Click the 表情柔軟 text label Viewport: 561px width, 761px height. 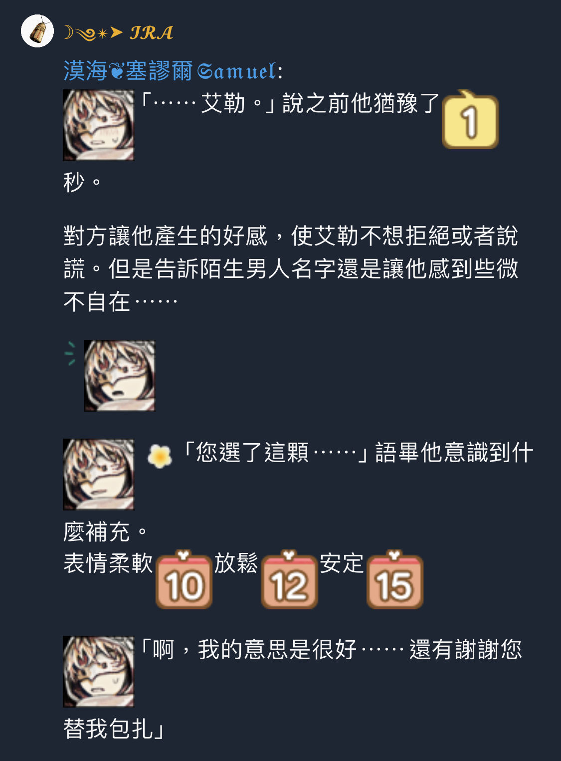[108, 563]
